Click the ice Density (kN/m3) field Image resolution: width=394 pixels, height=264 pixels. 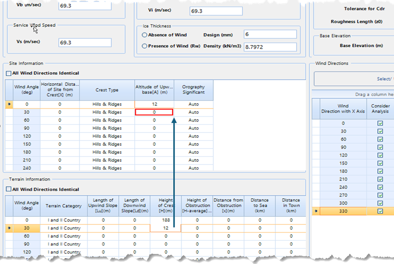click(270, 47)
